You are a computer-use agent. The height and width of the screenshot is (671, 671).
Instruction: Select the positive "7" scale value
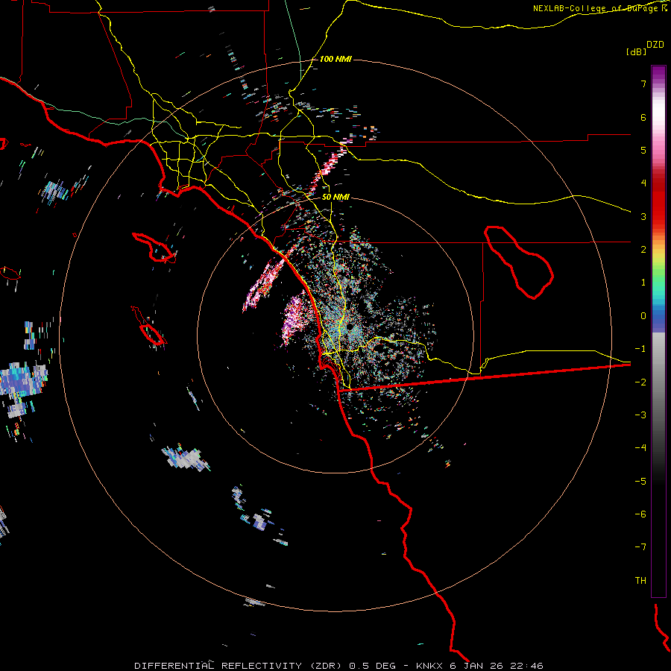643,84
